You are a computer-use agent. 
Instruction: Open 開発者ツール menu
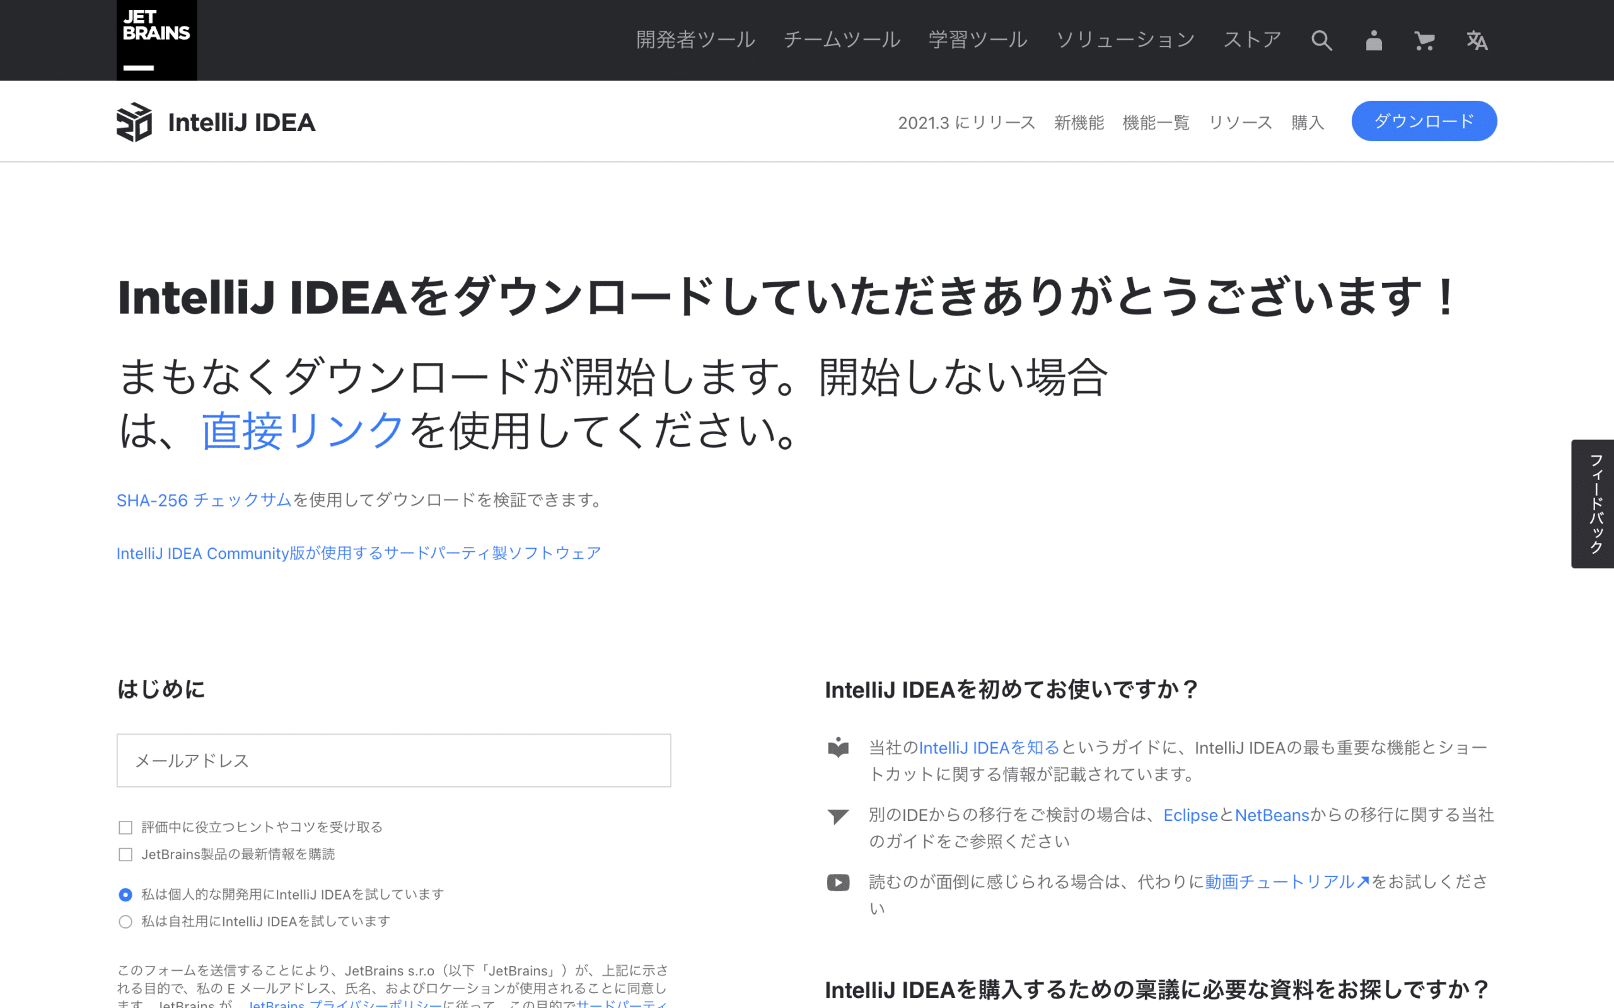[695, 40]
